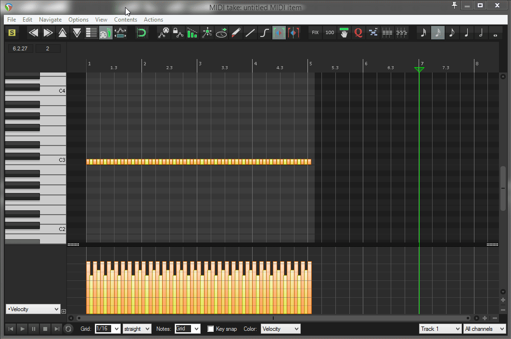Select the whole note length icon

pos(495,33)
